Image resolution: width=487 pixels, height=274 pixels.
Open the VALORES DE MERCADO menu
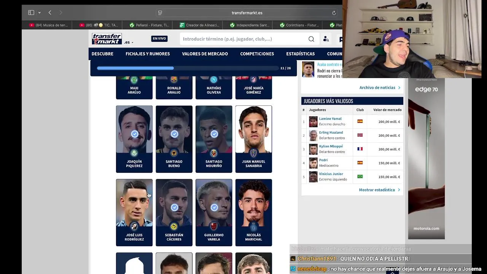click(205, 54)
